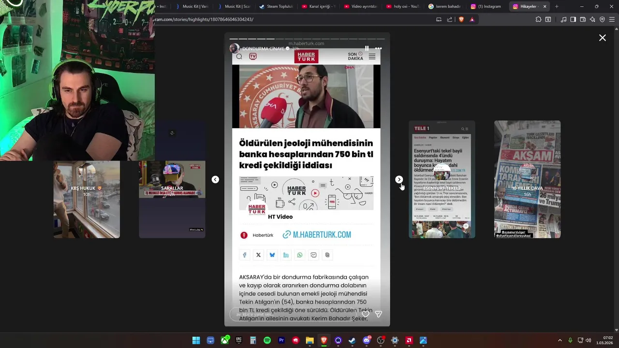Viewport: 619px width, 348px height.
Task: Open Adobe Premiere Pro from taskbar
Action: pos(281,340)
